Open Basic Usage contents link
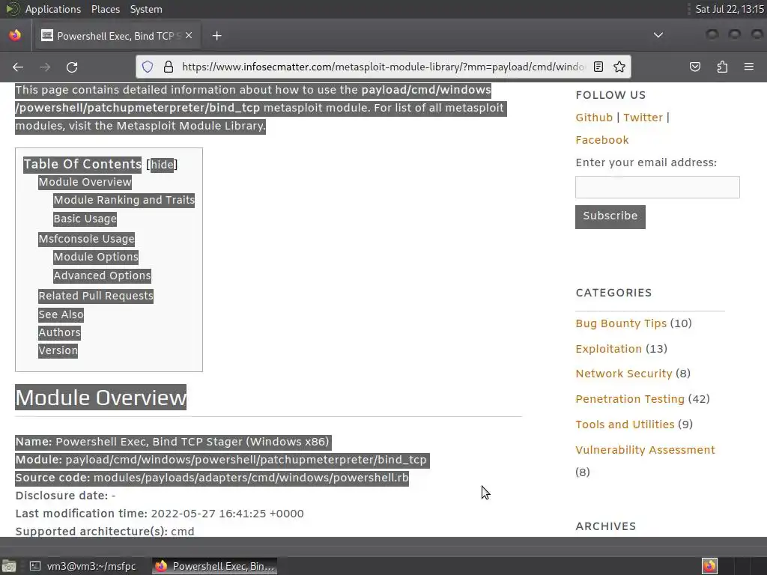767x575 pixels. coord(85,219)
